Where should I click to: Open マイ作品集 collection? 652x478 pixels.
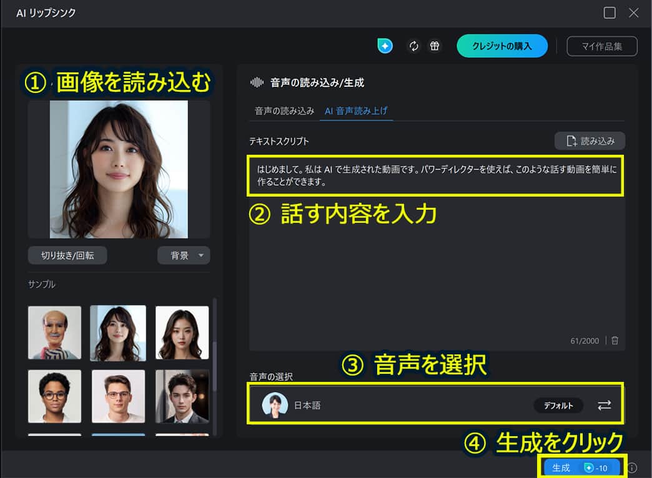tap(601, 46)
